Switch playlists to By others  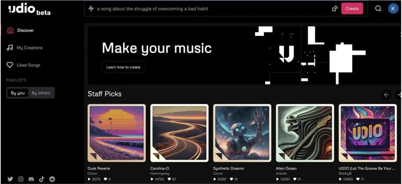click(x=41, y=93)
